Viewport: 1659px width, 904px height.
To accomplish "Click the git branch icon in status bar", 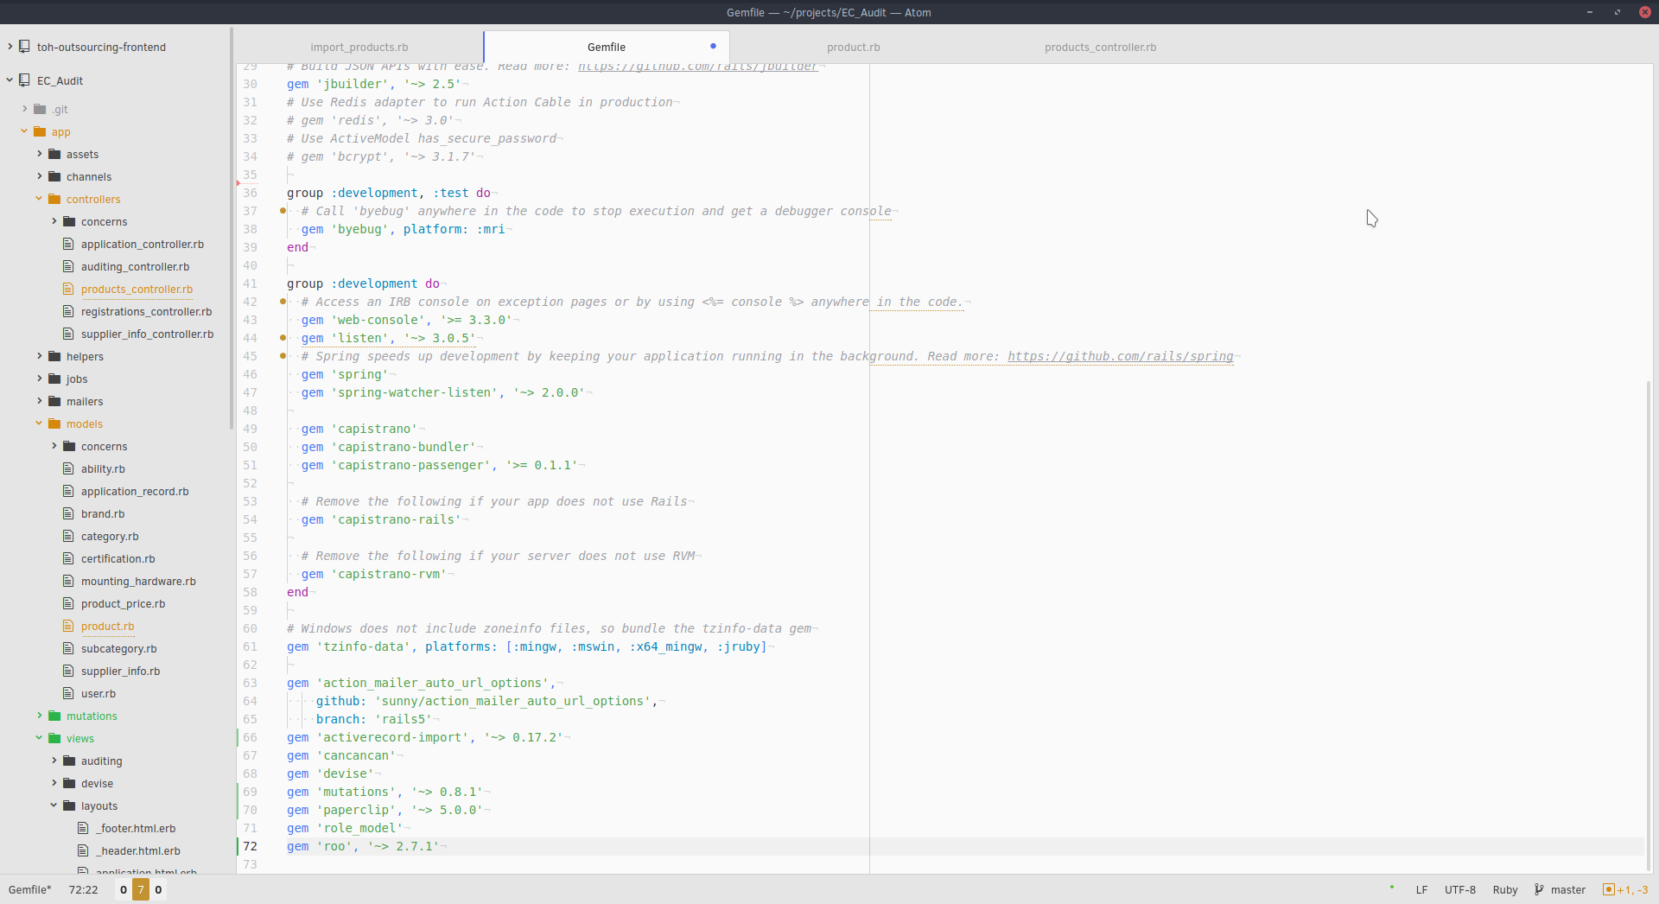I will pos(1539,889).
